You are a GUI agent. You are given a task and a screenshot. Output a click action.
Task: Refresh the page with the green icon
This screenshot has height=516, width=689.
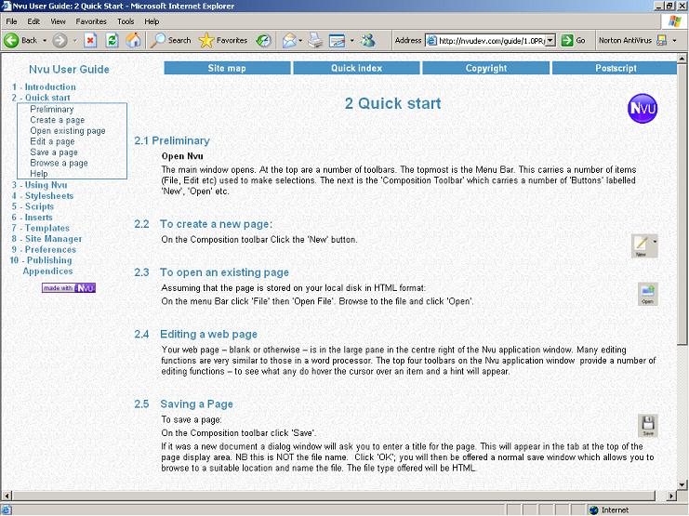(112, 40)
